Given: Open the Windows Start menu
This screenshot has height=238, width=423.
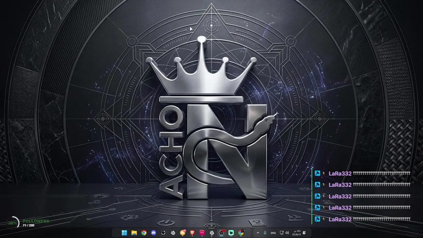Looking at the screenshot, I should point(124,233).
